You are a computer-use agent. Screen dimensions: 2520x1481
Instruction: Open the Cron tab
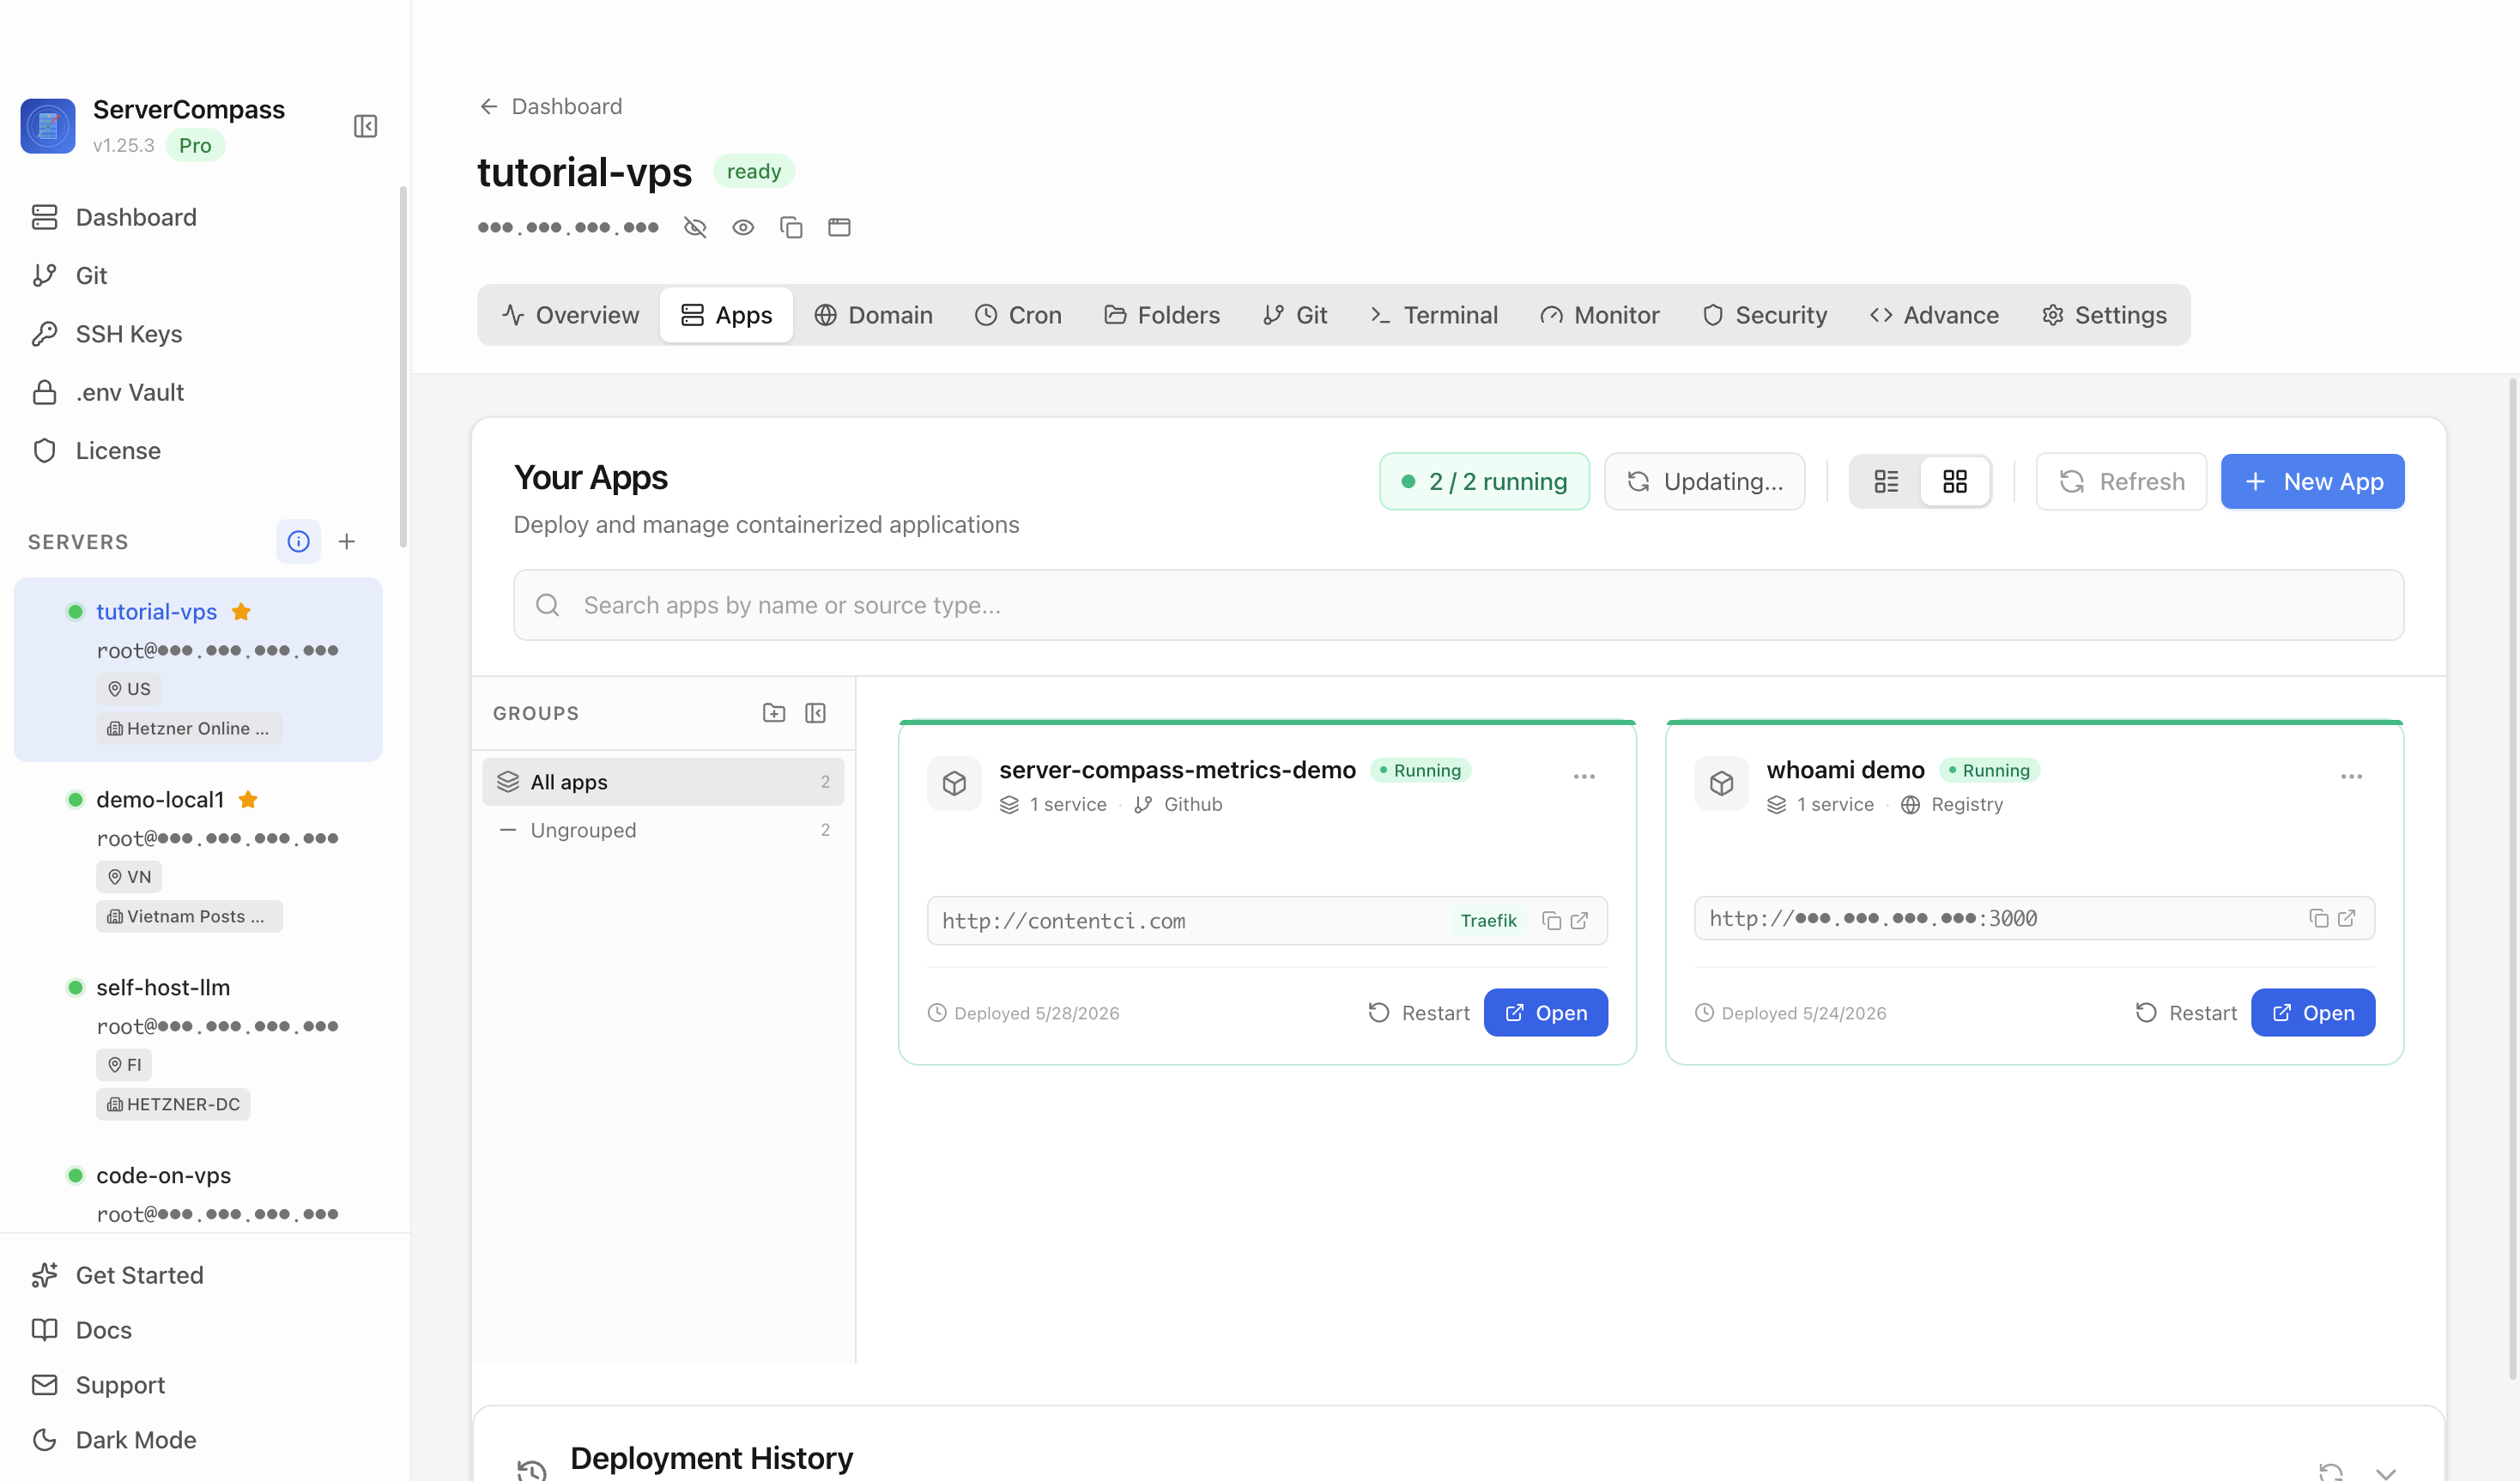coord(1018,315)
